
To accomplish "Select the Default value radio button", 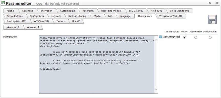I will point(210,37).
